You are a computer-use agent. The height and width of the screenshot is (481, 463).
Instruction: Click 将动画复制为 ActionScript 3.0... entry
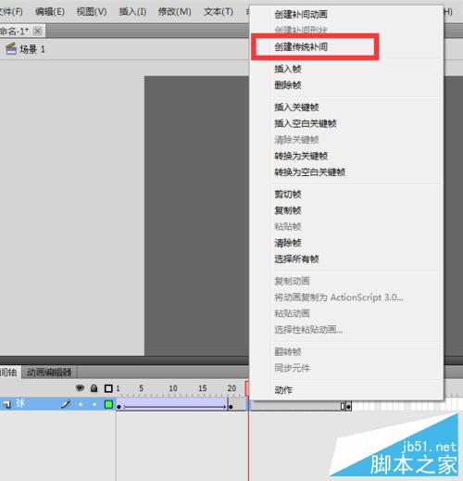pyautogui.click(x=339, y=297)
